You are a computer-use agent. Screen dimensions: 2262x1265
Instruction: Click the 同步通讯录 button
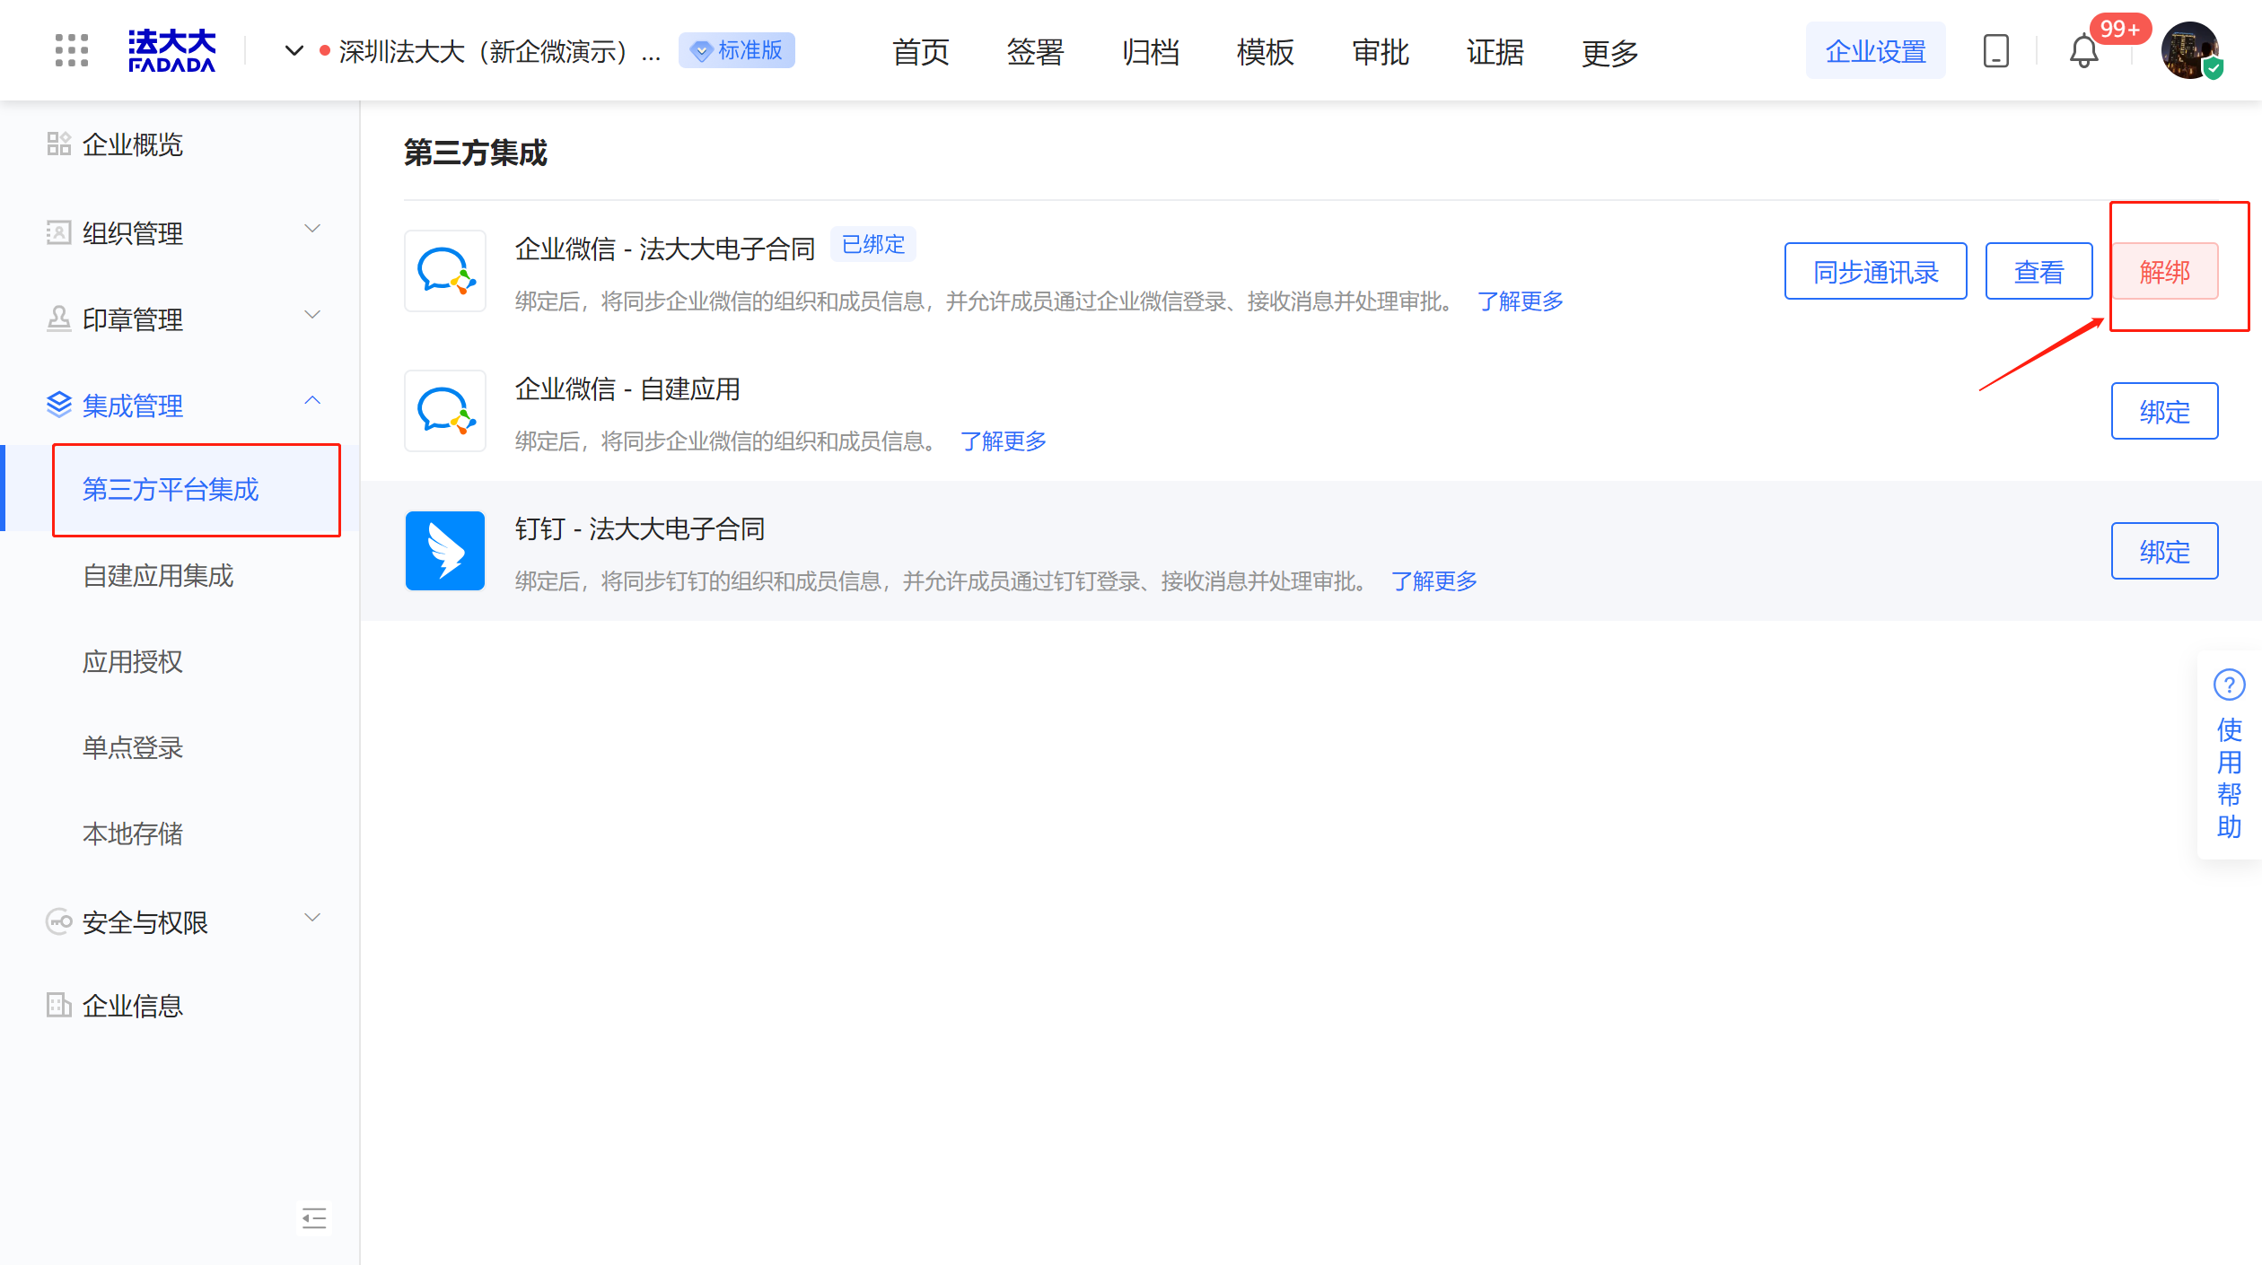[x=1876, y=271]
